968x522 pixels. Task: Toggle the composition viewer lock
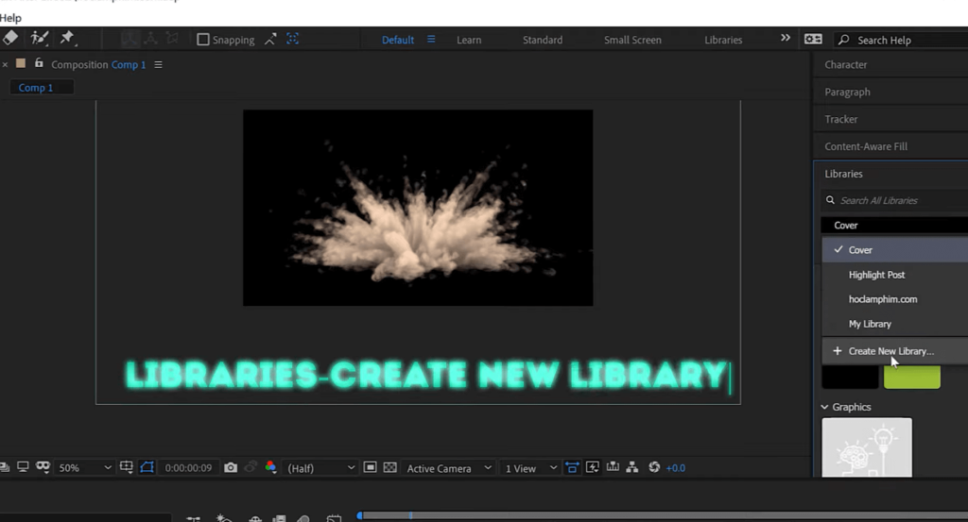pos(39,63)
